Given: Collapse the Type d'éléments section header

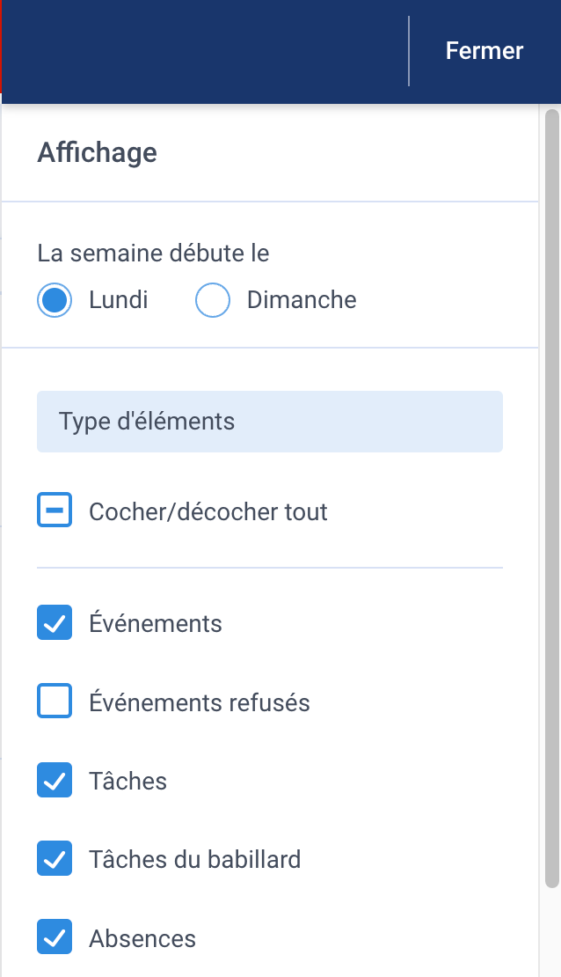Looking at the screenshot, I should coord(270,422).
